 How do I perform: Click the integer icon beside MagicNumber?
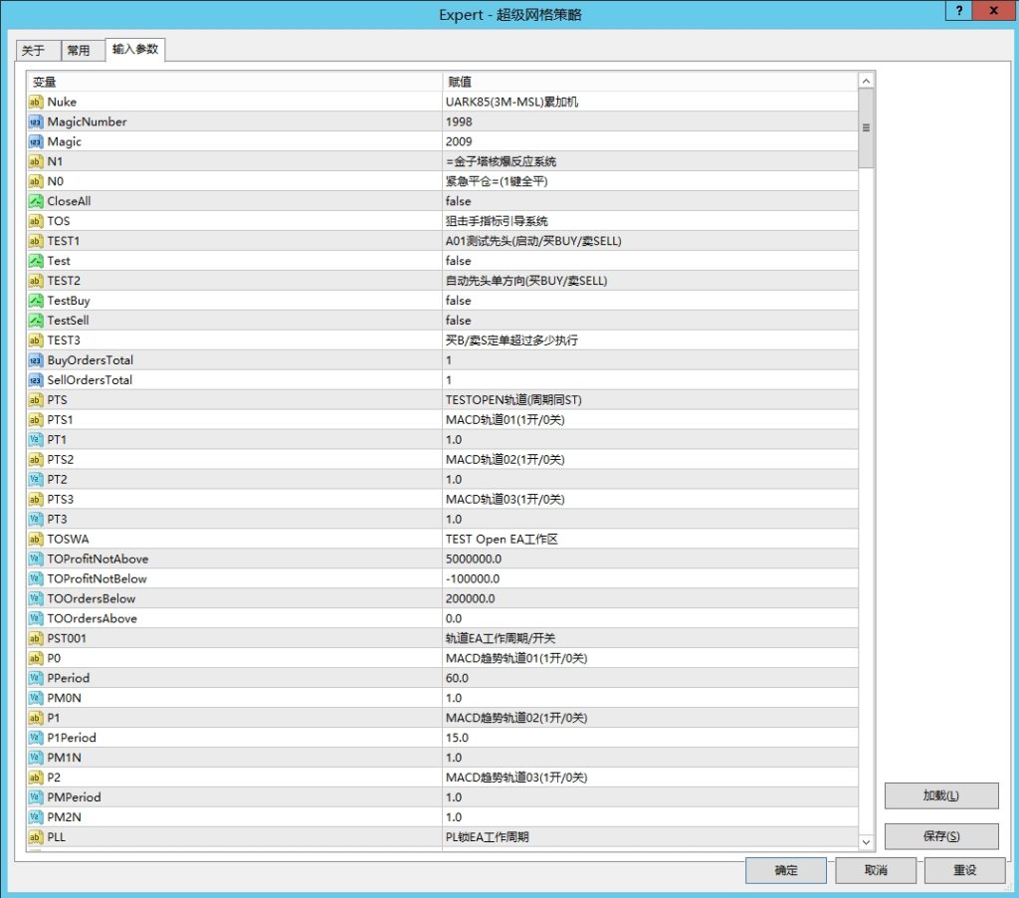point(36,121)
